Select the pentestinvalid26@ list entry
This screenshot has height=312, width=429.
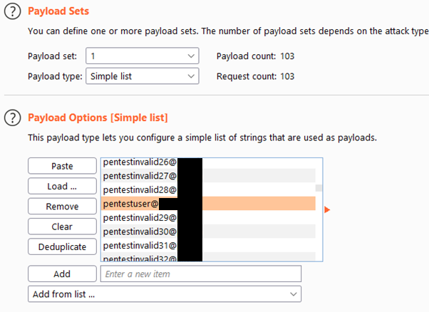(x=208, y=162)
